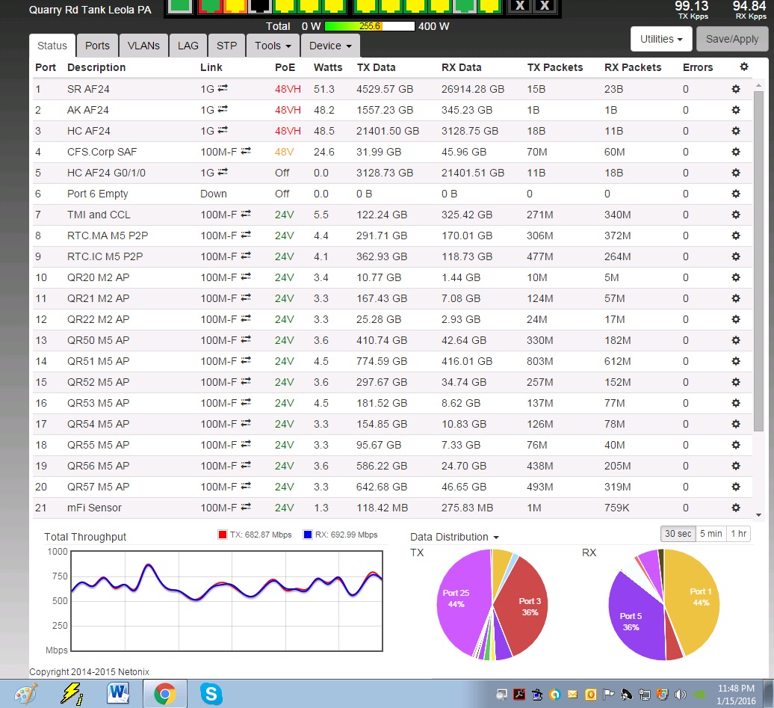774x708 pixels.
Task: Click the Save/Apply button
Action: coord(731,39)
